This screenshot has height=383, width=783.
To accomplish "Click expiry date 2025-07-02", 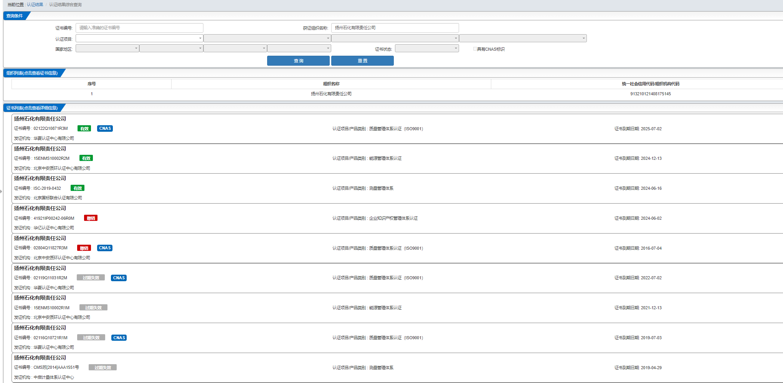I will click(651, 129).
